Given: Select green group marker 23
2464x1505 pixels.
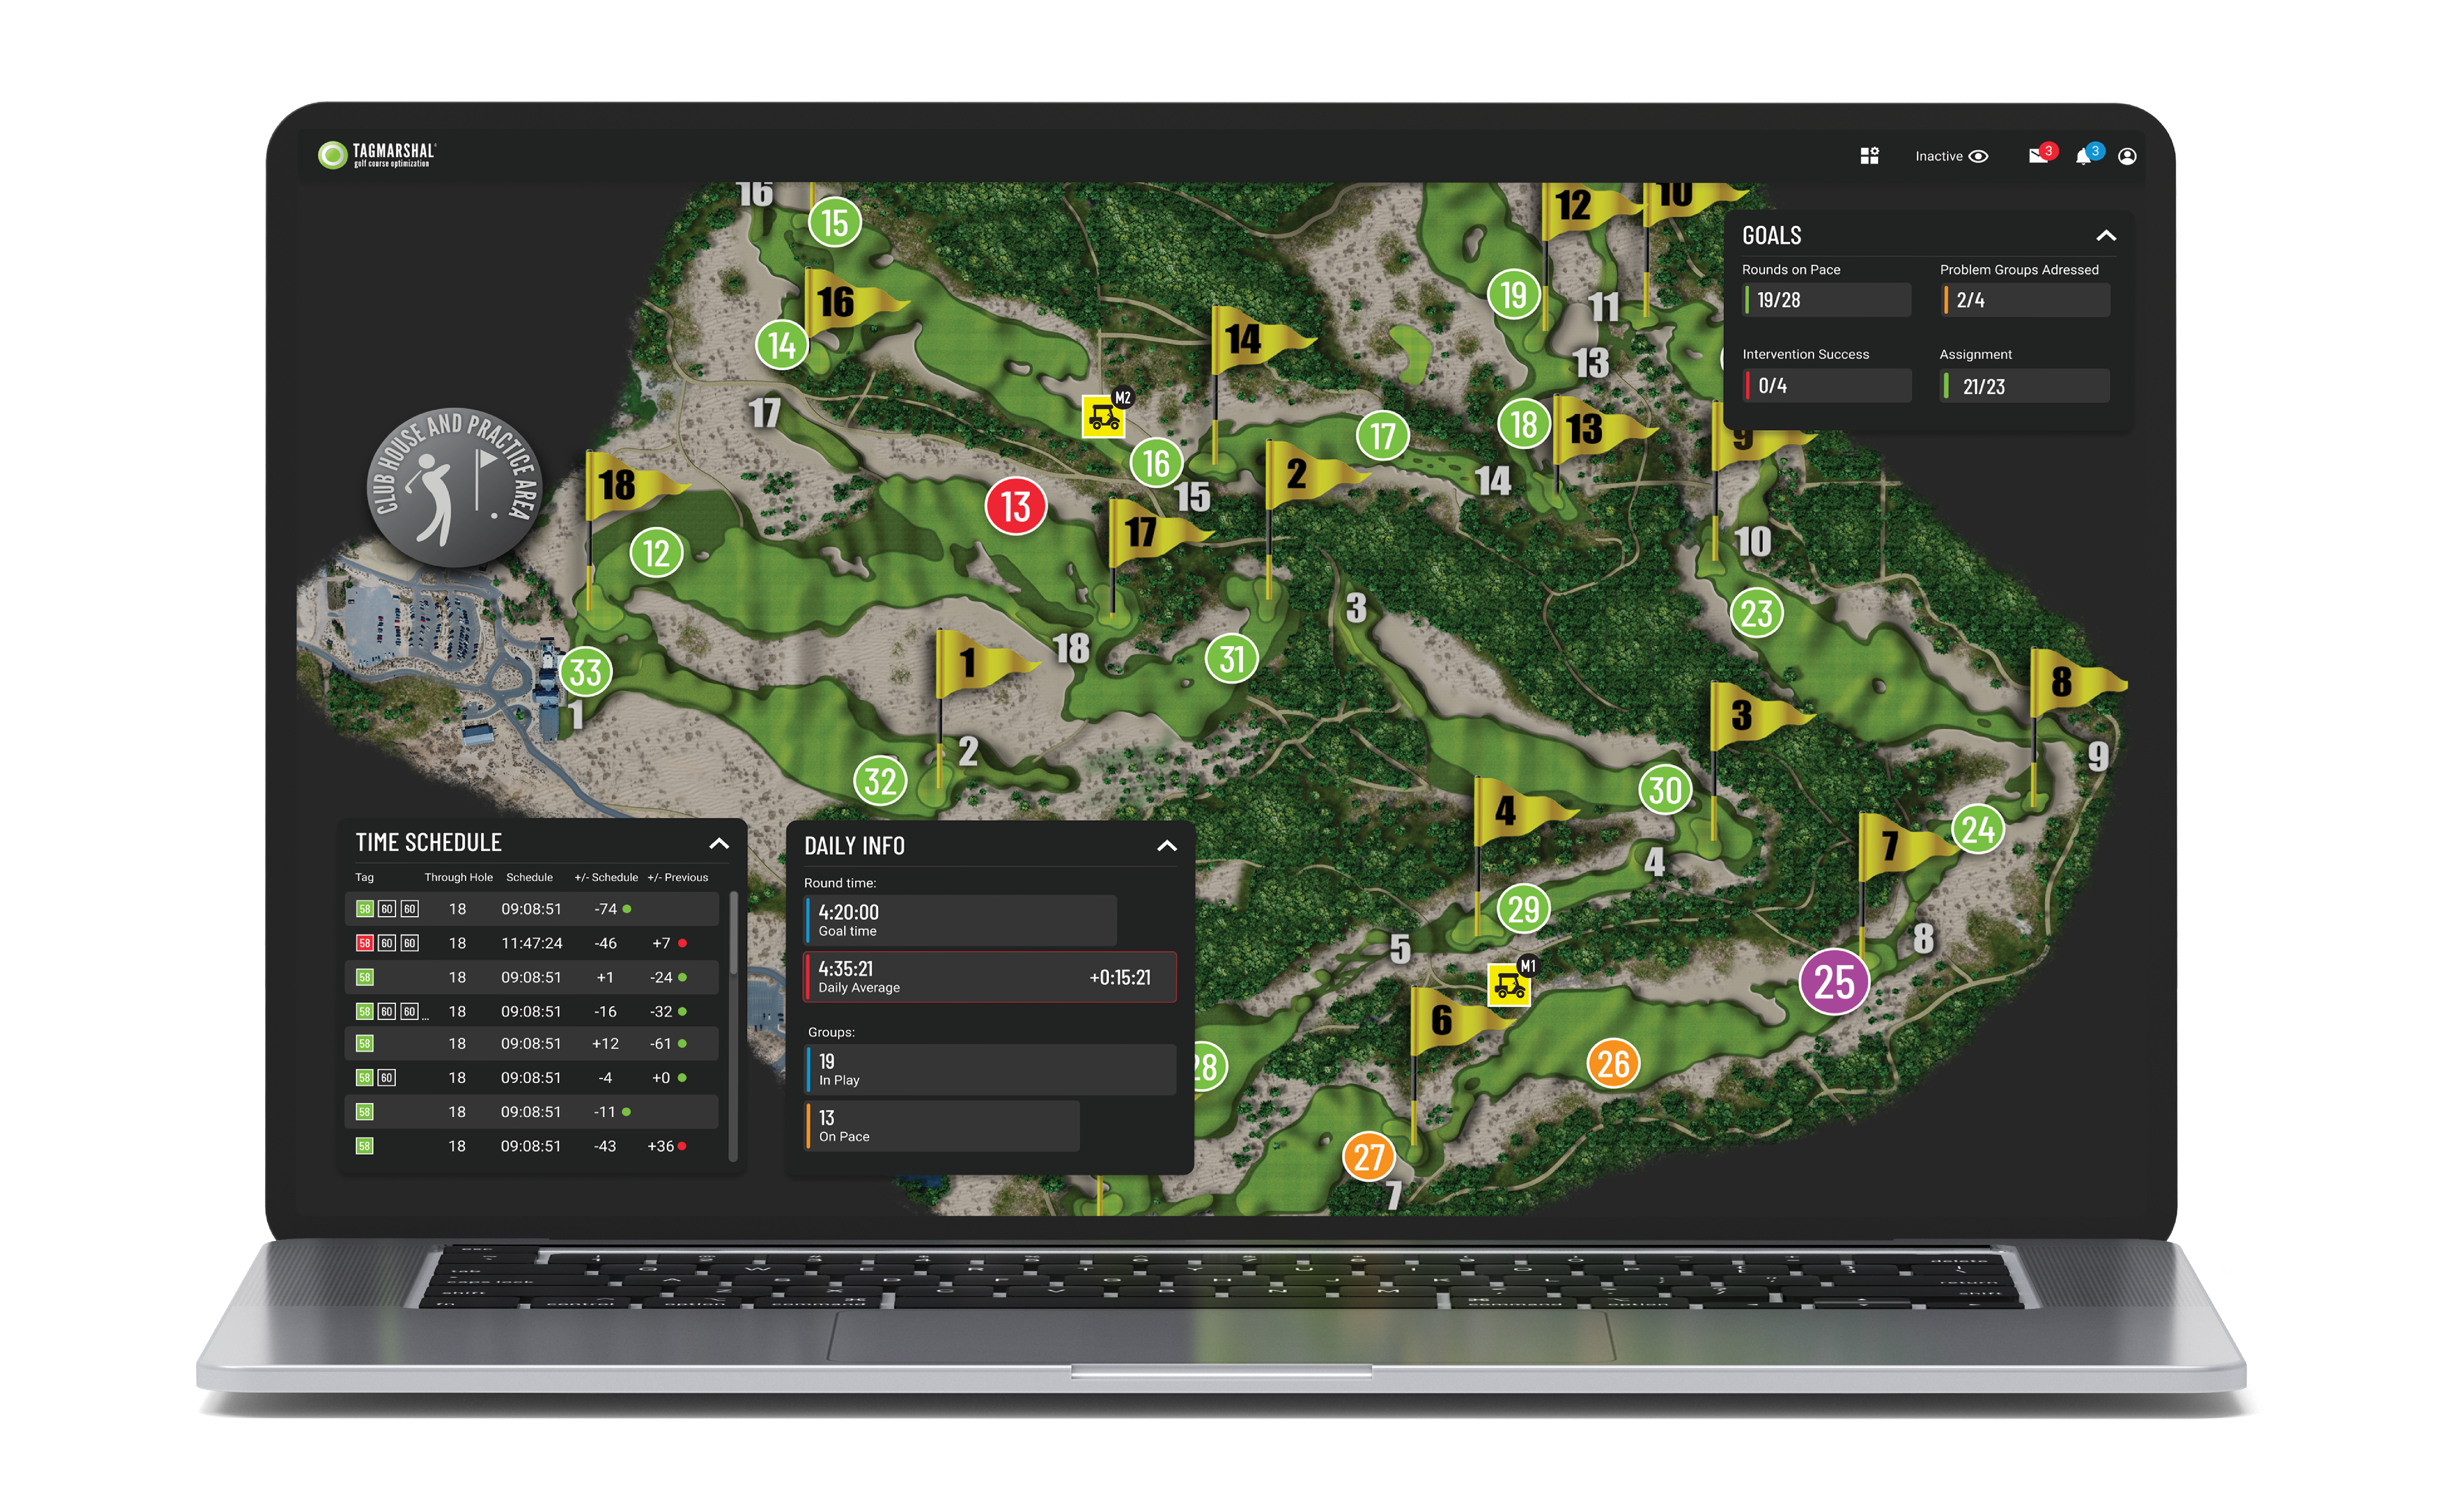Looking at the screenshot, I should (1757, 613).
